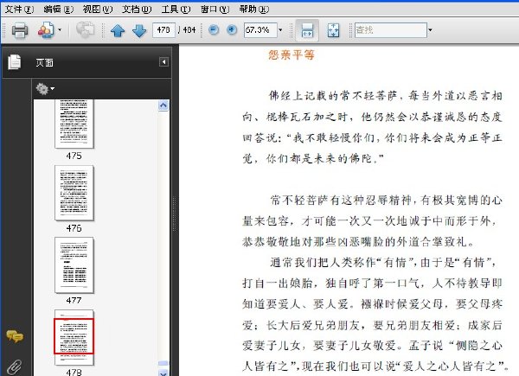This screenshot has width=519, height=376.
Task: Open the 编辑 menu
Action: pyautogui.click(x=58, y=10)
